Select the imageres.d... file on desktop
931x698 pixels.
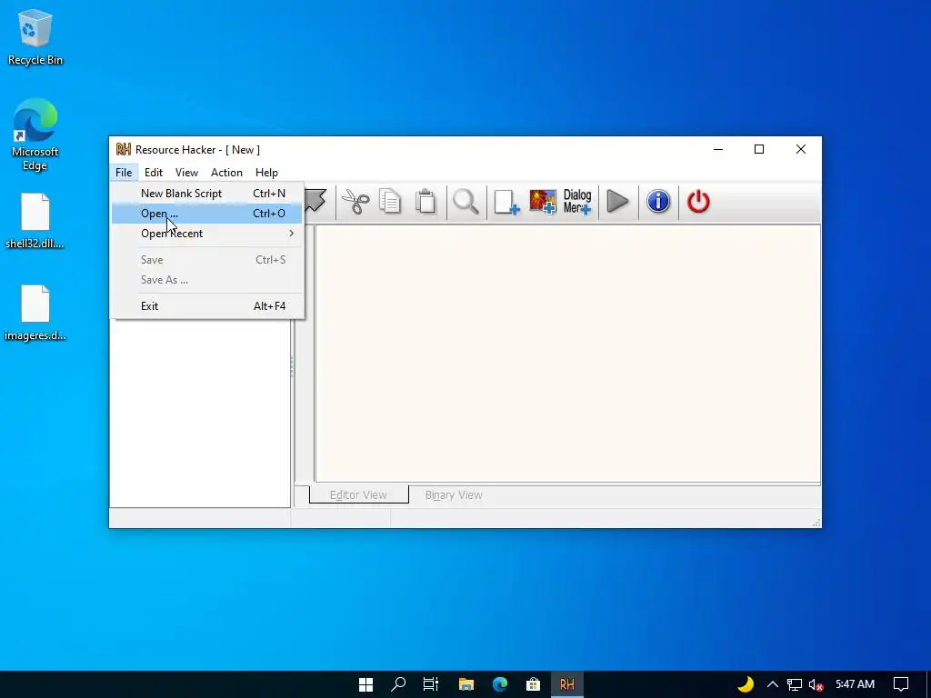tap(35, 313)
